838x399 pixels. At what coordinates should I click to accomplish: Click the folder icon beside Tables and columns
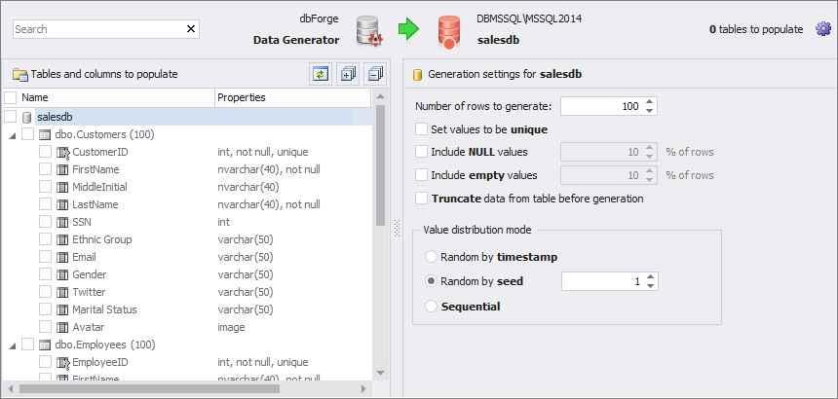pyautogui.click(x=20, y=75)
